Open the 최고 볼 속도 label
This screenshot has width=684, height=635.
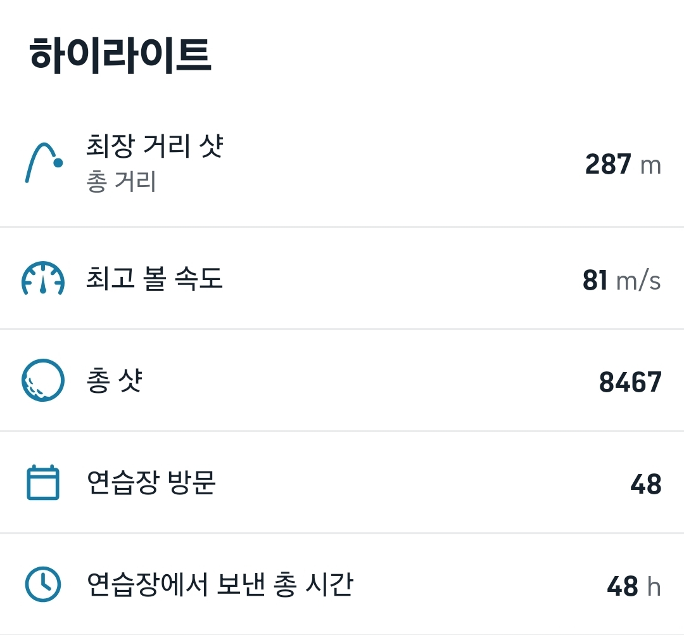click(x=155, y=279)
